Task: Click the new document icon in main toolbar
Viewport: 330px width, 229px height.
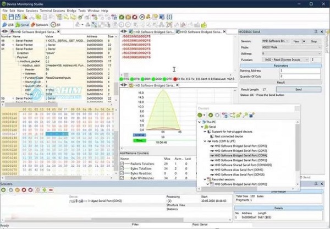Action: [x=4, y=17]
